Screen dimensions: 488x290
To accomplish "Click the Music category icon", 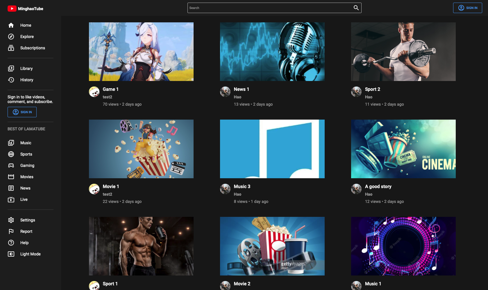I will click(x=11, y=143).
